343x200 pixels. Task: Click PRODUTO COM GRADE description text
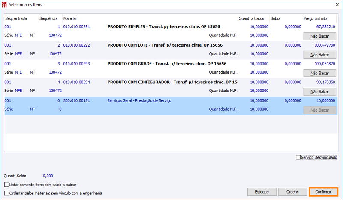pos(167,64)
